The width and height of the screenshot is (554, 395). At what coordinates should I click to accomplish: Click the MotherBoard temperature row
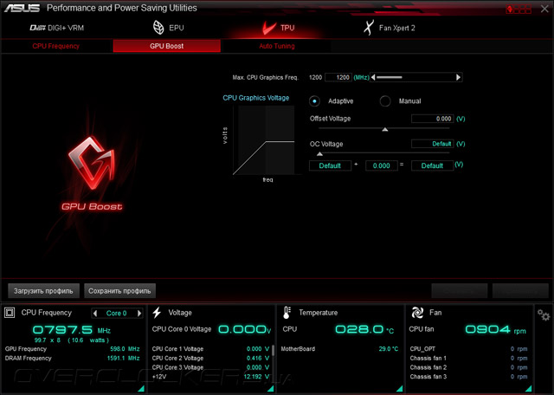point(339,349)
